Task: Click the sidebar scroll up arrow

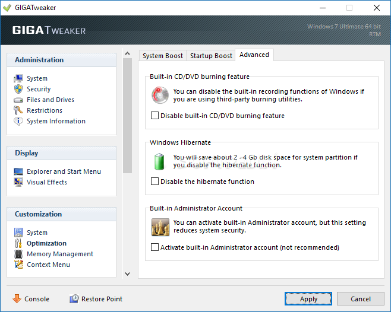Action: [127, 53]
